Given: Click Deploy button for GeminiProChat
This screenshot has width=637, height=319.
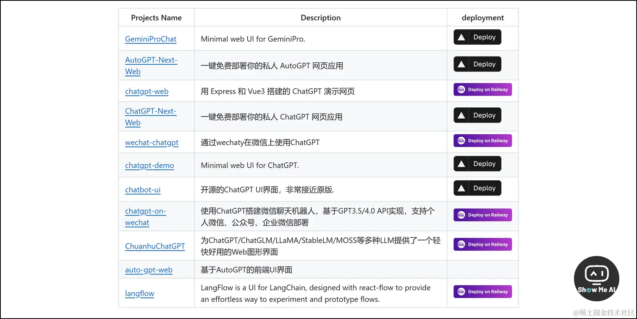Looking at the screenshot, I should tap(477, 37).
